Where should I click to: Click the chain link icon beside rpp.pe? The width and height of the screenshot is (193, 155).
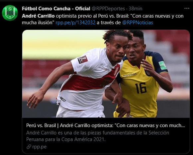click(x=29, y=147)
